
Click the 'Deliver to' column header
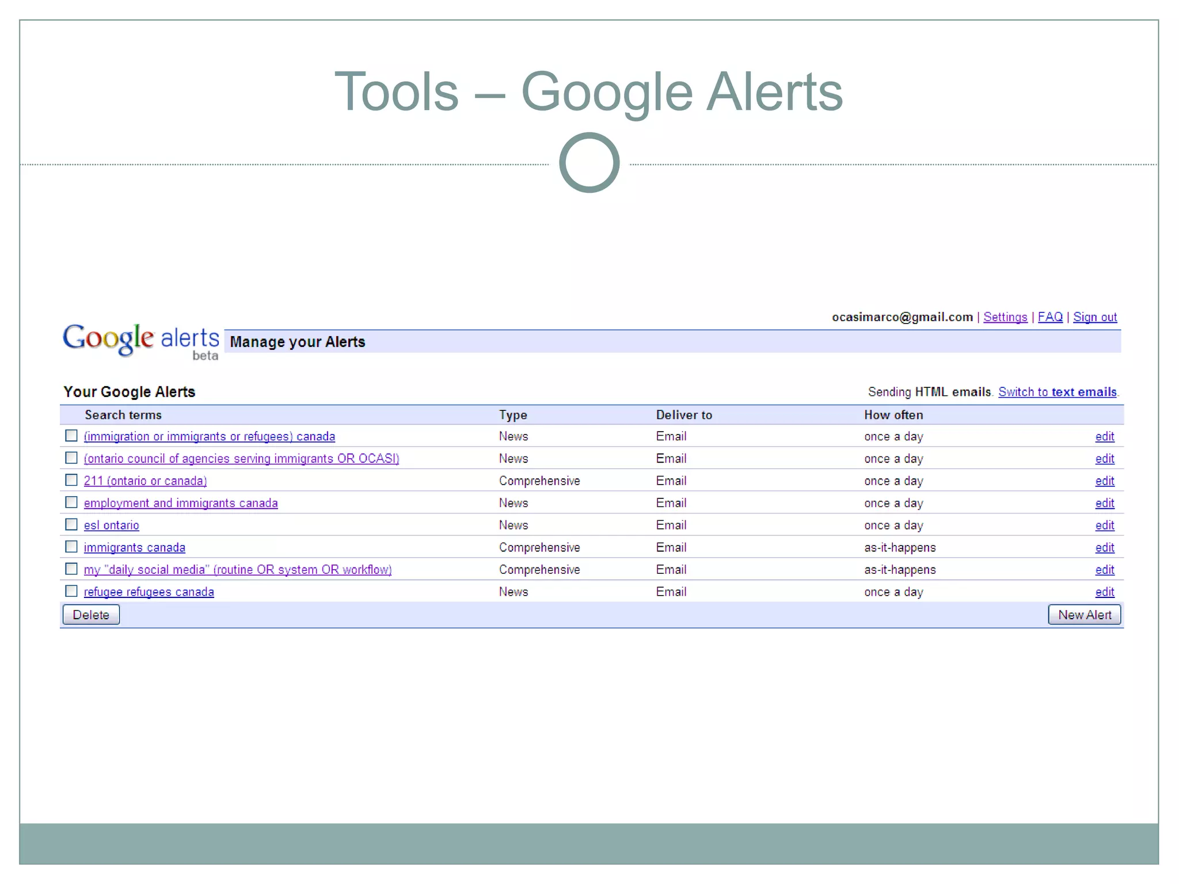[684, 415]
